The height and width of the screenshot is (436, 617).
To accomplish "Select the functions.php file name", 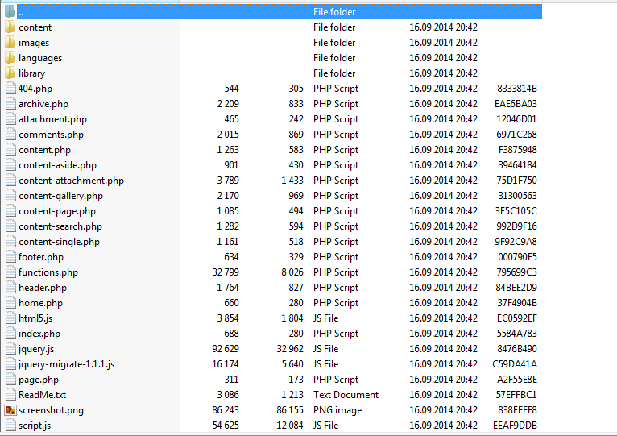I will [48, 272].
